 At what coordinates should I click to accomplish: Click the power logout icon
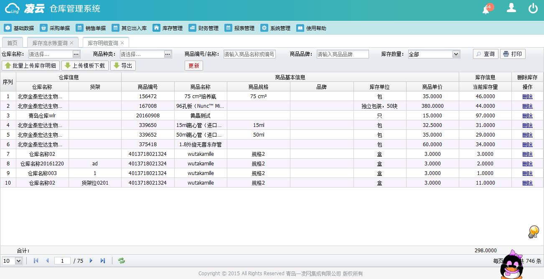[x=533, y=8]
